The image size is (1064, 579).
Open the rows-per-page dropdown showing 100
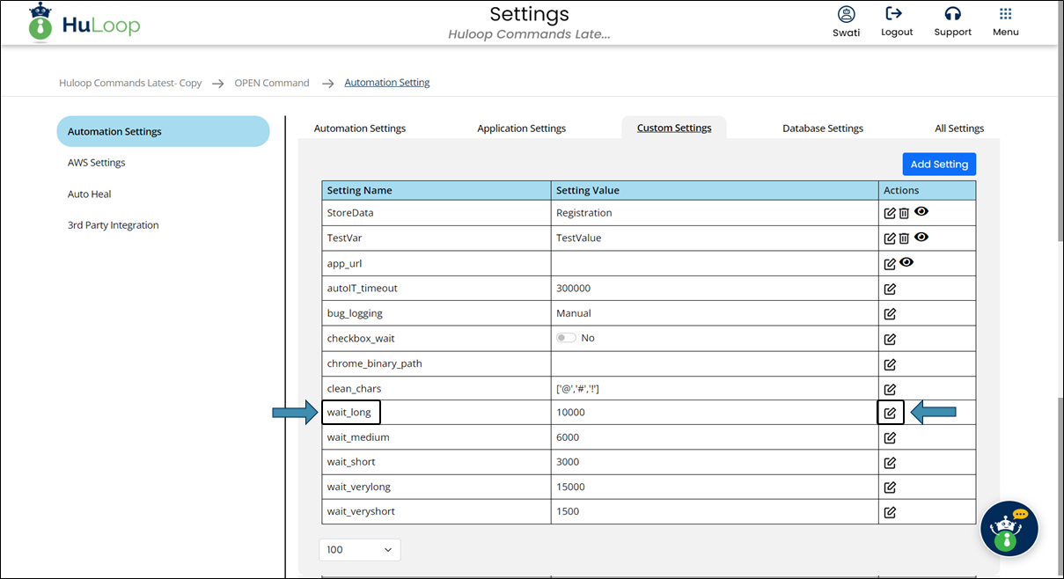(x=360, y=550)
